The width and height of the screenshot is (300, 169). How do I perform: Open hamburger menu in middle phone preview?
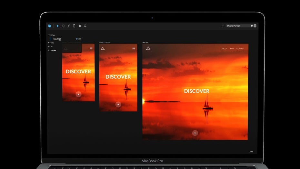(x=134, y=48)
